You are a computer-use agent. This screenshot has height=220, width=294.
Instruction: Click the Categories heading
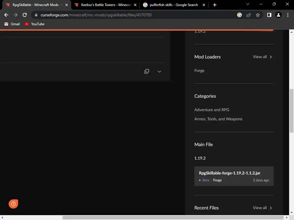click(x=205, y=96)
